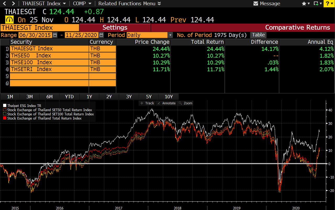335x210 pixels.
Task: Open the Settings button
Action: click(115, 28)
